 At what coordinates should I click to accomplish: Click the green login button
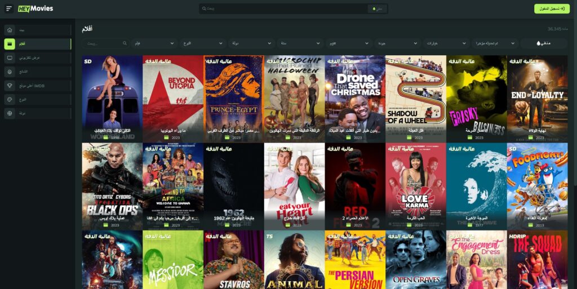coord(551,8)
